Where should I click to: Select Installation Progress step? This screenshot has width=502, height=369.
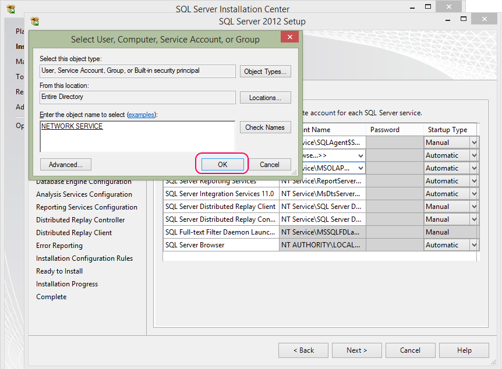(67, 284)
